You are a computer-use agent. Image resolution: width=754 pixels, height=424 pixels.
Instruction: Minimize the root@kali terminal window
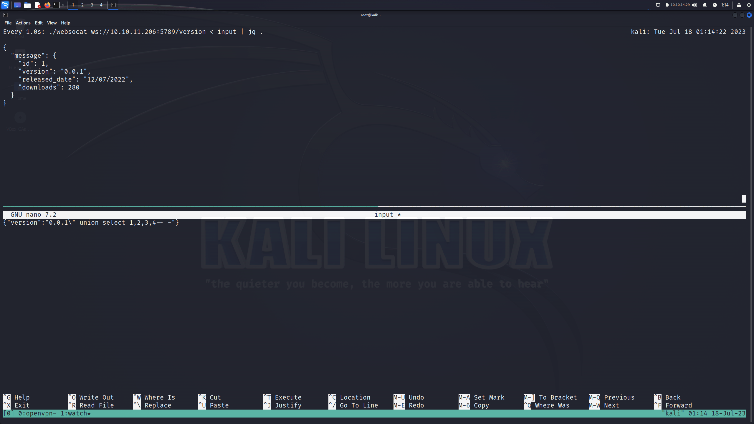(735, 15)
